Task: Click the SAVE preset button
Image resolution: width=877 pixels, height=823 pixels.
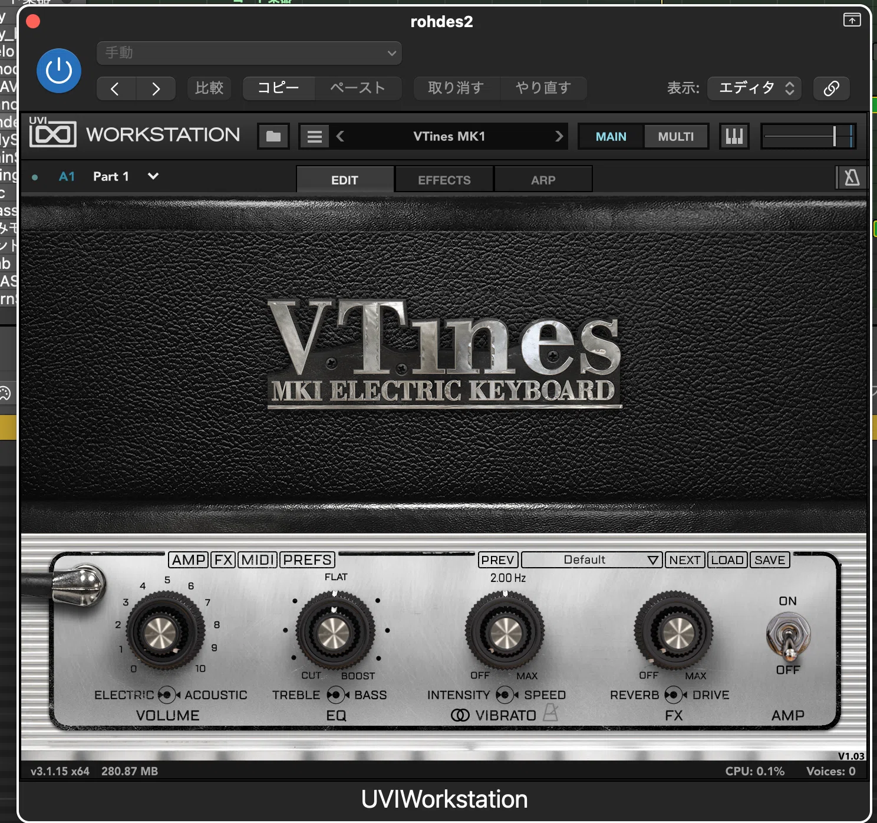Action: 770,559
